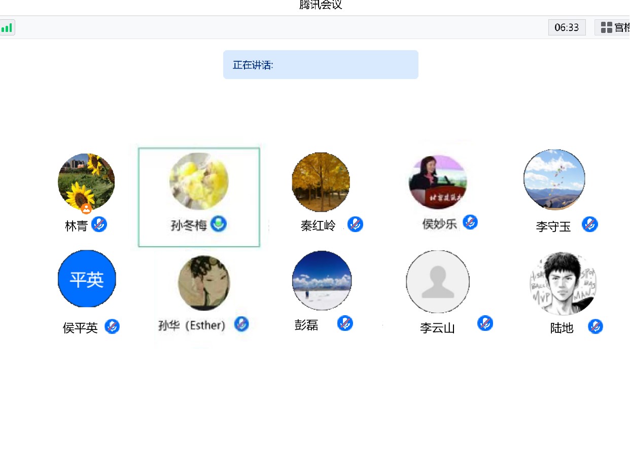The image size is (630, 450).
Task: Toggle the microphone icon beside 彭磊
Action: coord(345,323)
